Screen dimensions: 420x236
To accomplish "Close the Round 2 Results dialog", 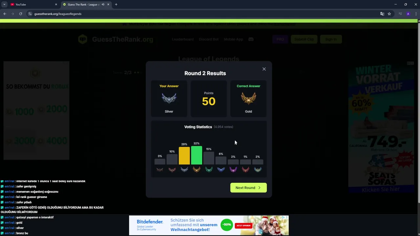I will 264,69.
